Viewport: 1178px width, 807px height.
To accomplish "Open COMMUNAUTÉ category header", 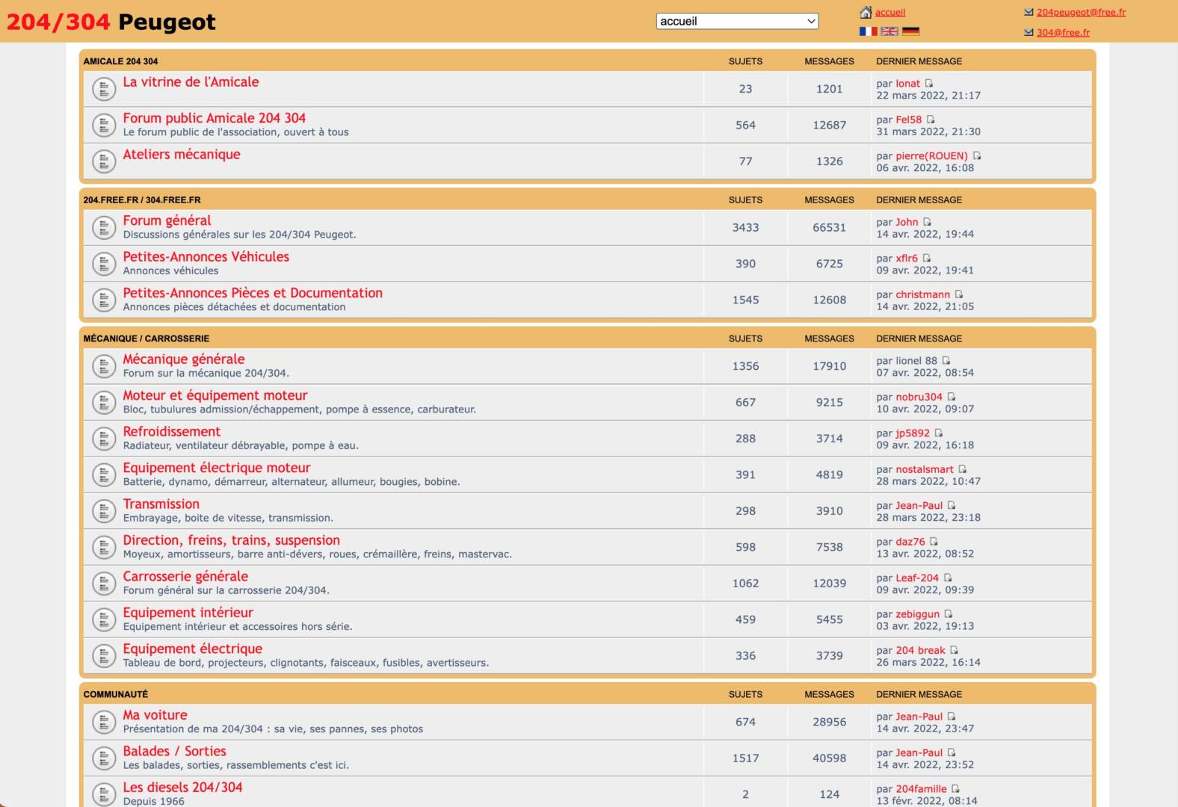I will coord(116,694).
